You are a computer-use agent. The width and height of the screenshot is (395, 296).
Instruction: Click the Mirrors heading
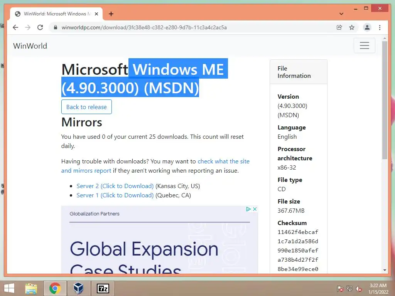pos(82,122)
